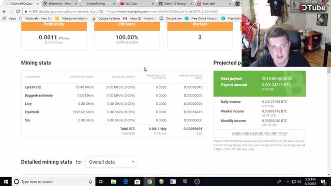
Task: Open the gold coin app in taskbar
Action: (x=161, y=181)
